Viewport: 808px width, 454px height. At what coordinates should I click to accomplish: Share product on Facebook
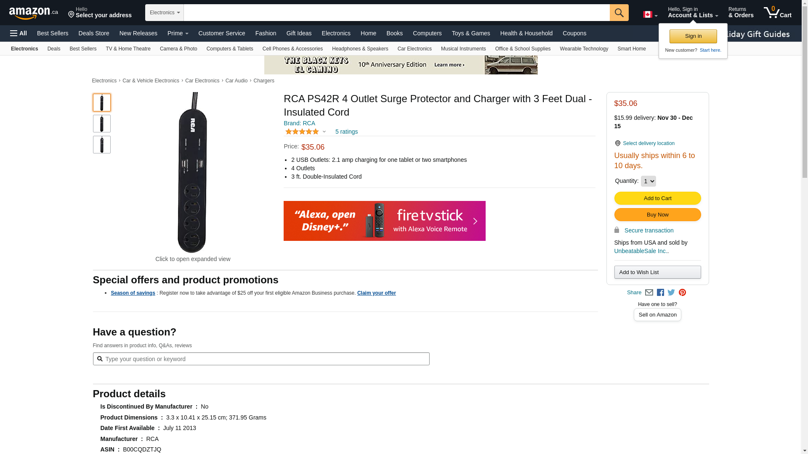(x=660, y=293)
